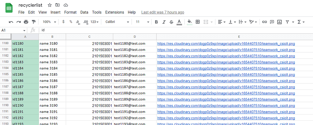Open the Data menu
This screenshot has width=313, height=125.
click(x=84, y=12)
